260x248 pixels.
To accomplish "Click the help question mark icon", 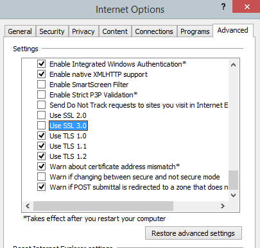I will 223,7.
